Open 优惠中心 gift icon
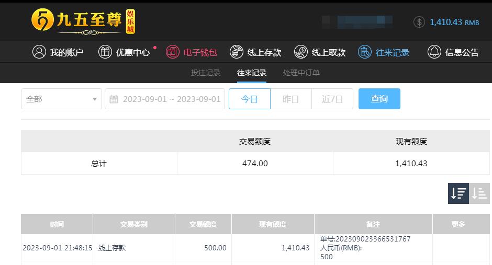Screen dimensions: 492x265 pos(105,52)
